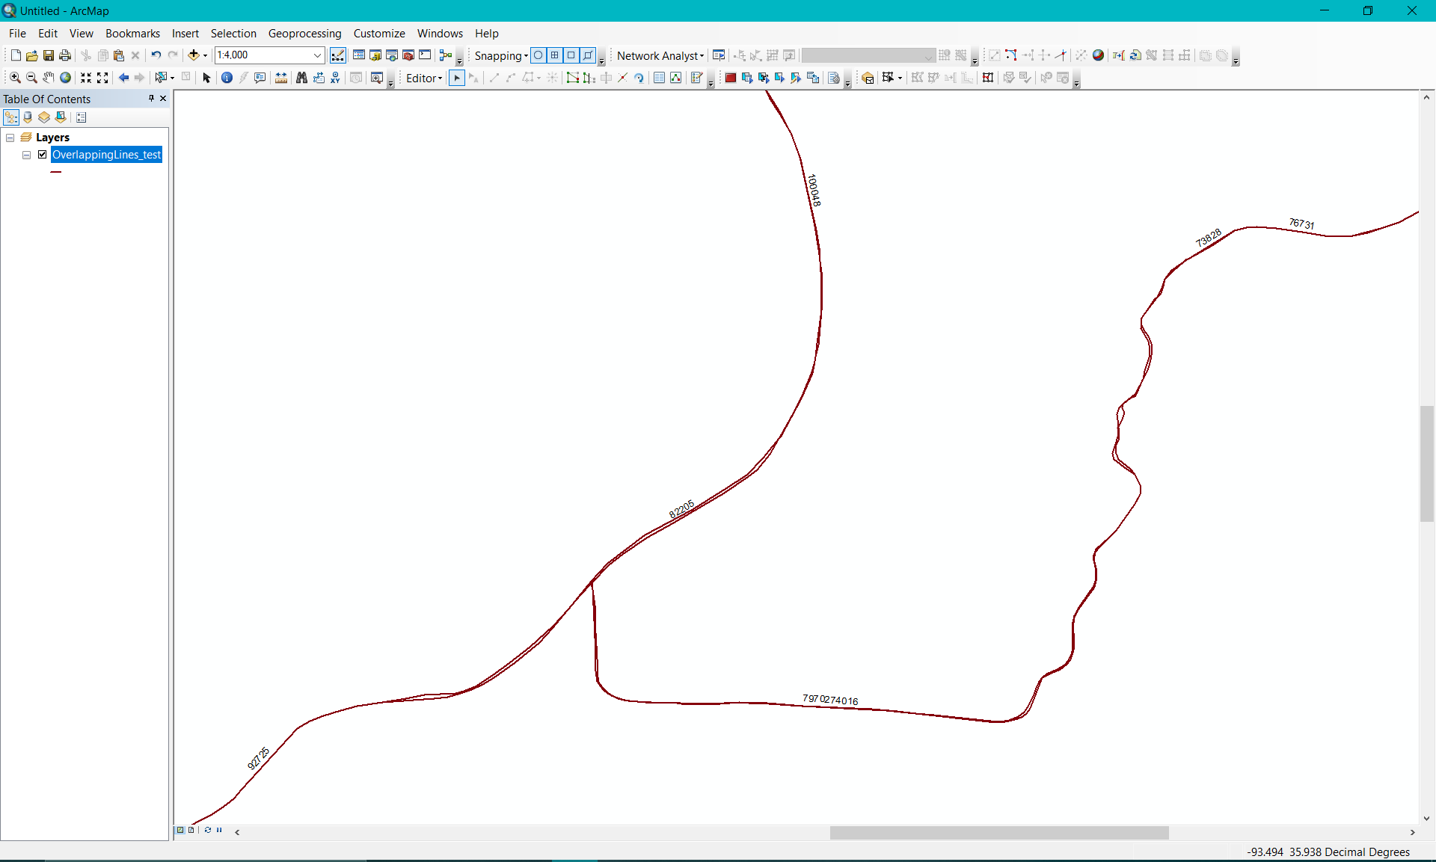
Task: Select the Zoom Out tool
Action: (x=31, y=78)
